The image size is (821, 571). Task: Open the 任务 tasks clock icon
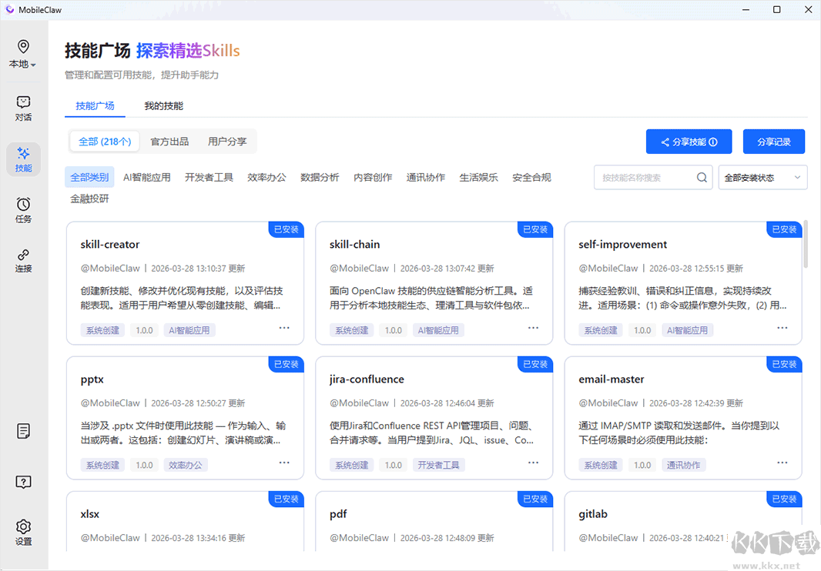point(23,210)
